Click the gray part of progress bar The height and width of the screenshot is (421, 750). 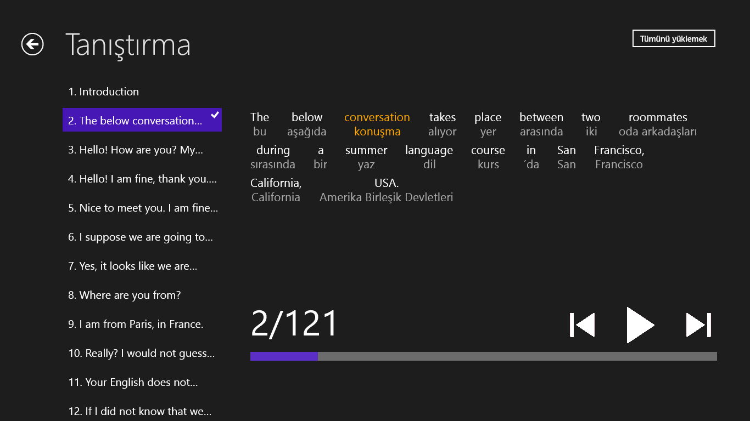516,356
